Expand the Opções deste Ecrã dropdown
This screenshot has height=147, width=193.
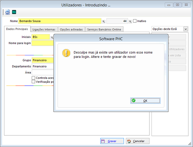(x=186, y=29)
